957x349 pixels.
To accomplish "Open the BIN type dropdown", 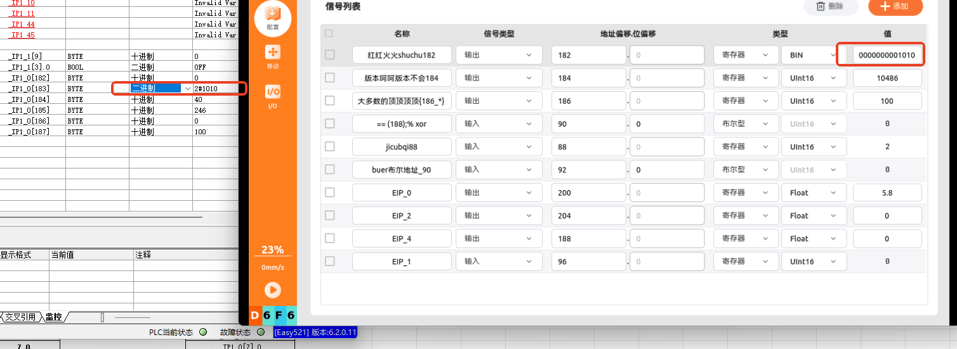I will pos(814,55).
